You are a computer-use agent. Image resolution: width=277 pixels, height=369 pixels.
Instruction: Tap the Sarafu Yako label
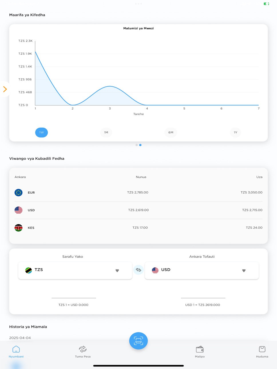[73, 257]
